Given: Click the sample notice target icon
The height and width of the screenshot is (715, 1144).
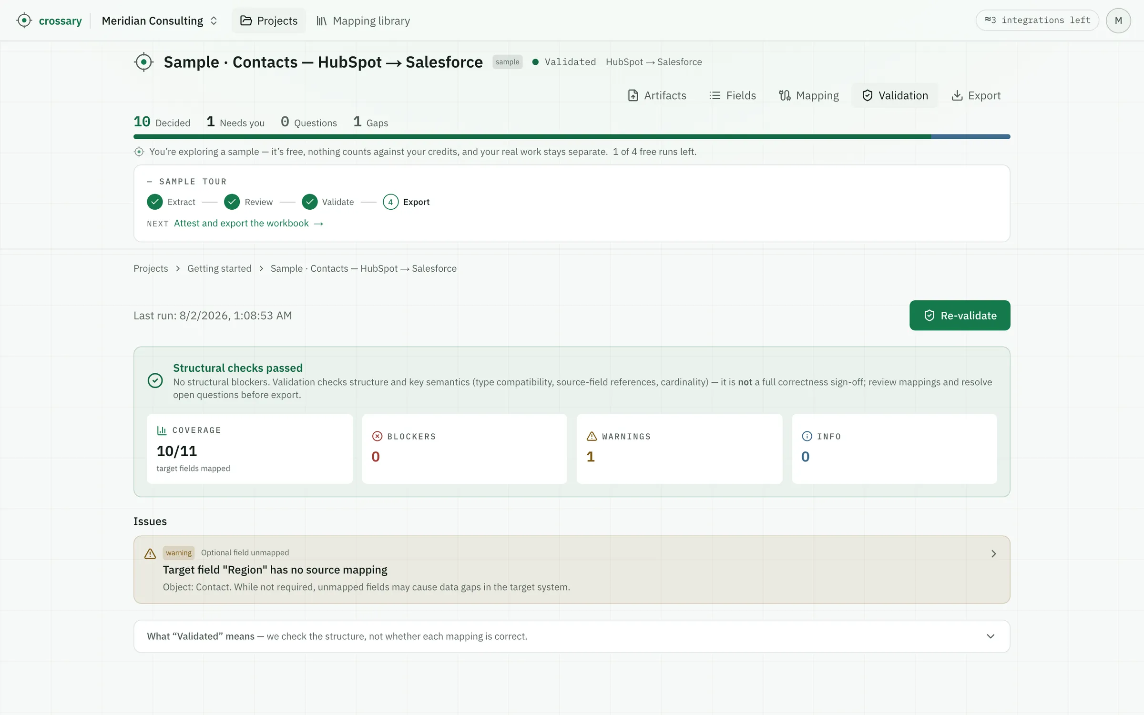Looking at the screenshot, I should pos(139,152).
